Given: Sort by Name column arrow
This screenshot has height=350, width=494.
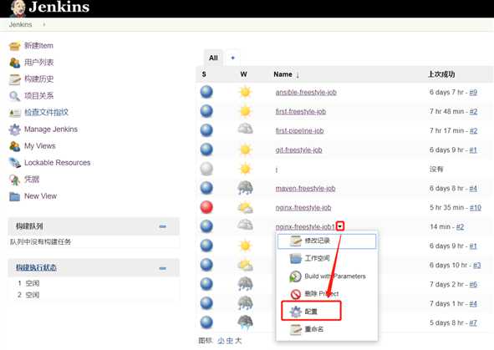Looking at the screenshot, I should click(298, 75).
